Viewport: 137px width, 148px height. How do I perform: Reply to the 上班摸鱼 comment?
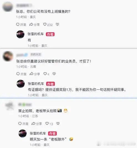[21, 25]
